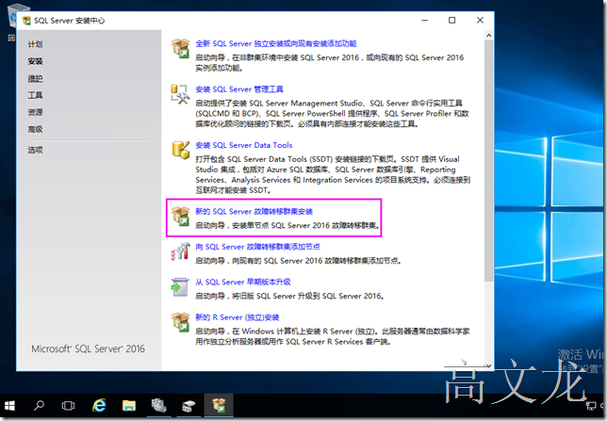Click the SQL Server Data Tools icon
Image resolution: width=607 pixels, height=421 pixels.
pos(180,150)
